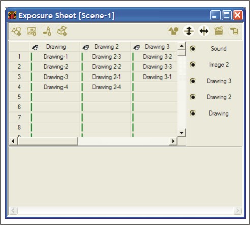250x225 pixels.
Task: Click the add sound element icon
Action: [x=47, y=31]
